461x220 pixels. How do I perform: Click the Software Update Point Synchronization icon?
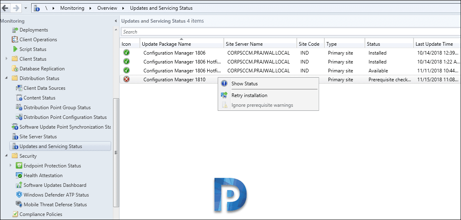click(x=15, y=127)
